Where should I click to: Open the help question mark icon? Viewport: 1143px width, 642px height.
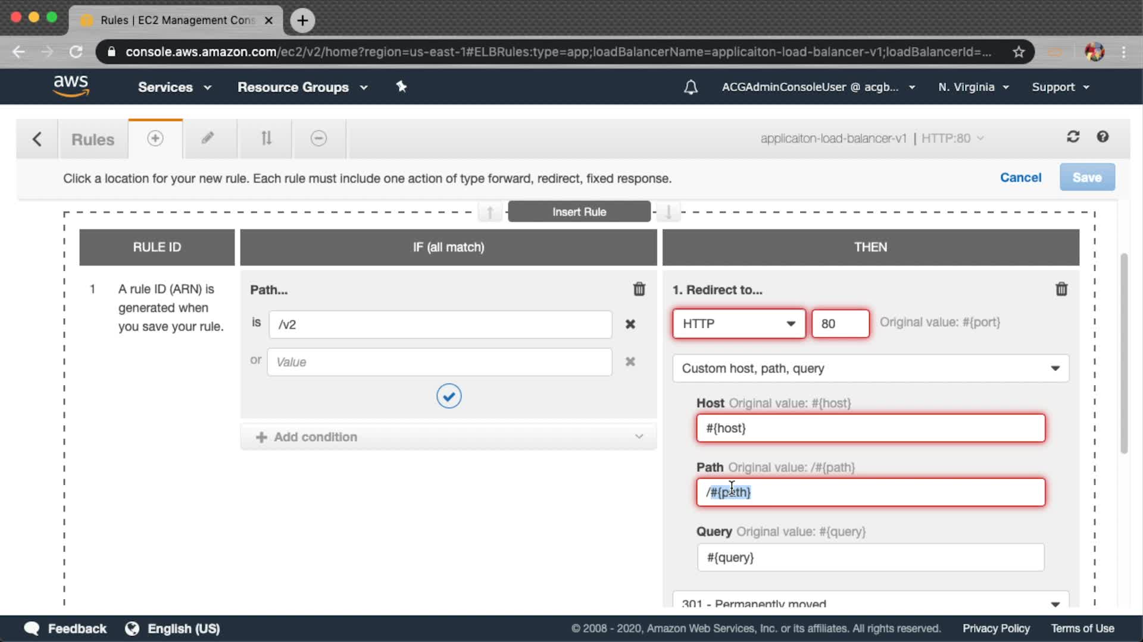tap(1103, 137)
